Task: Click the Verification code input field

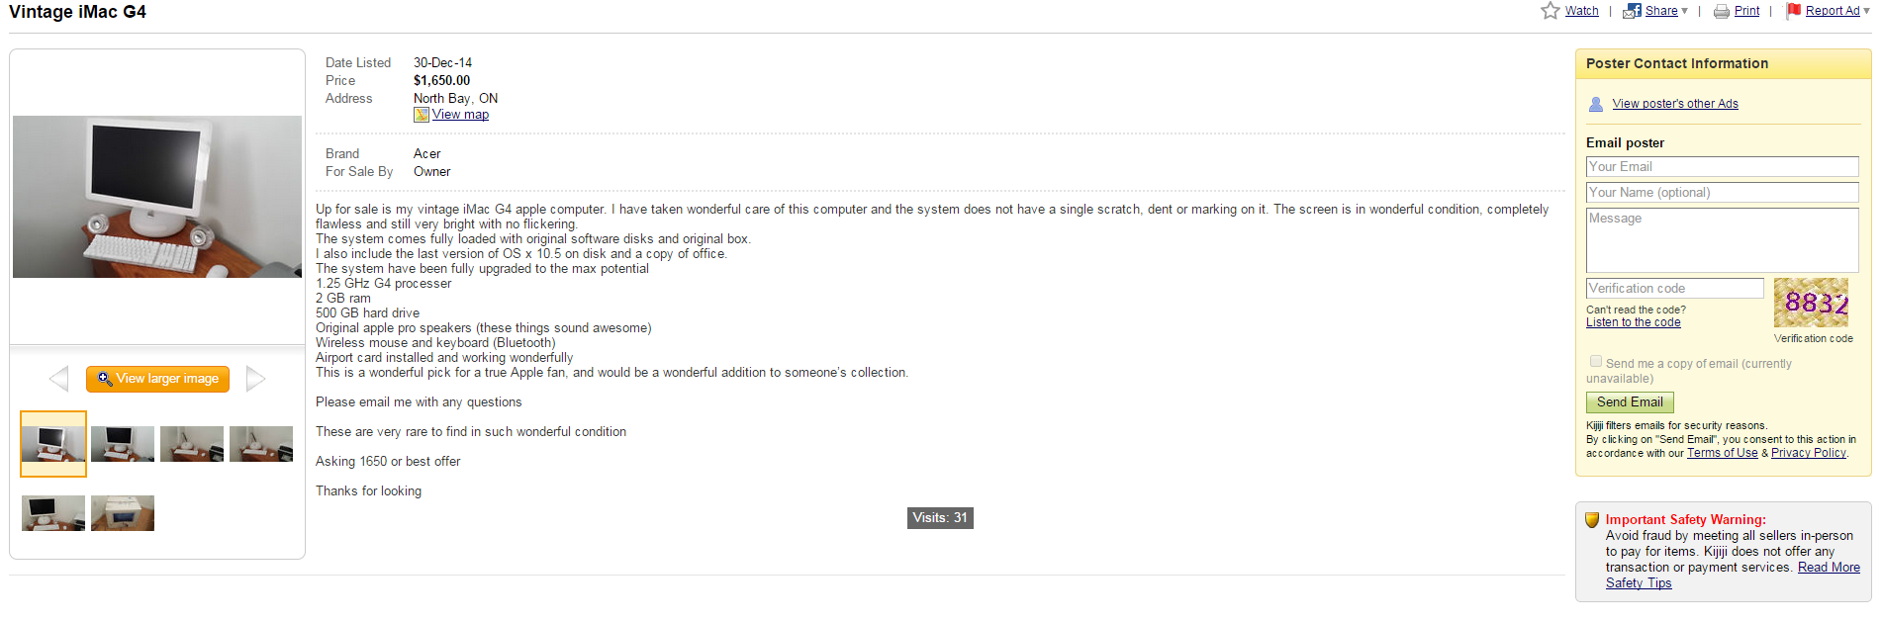Action: click(x=1674, y=289)
